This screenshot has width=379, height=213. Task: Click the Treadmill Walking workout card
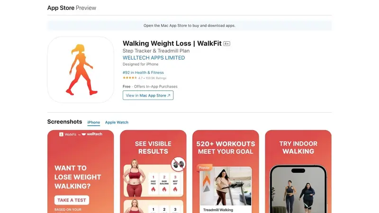coord(226,190)
